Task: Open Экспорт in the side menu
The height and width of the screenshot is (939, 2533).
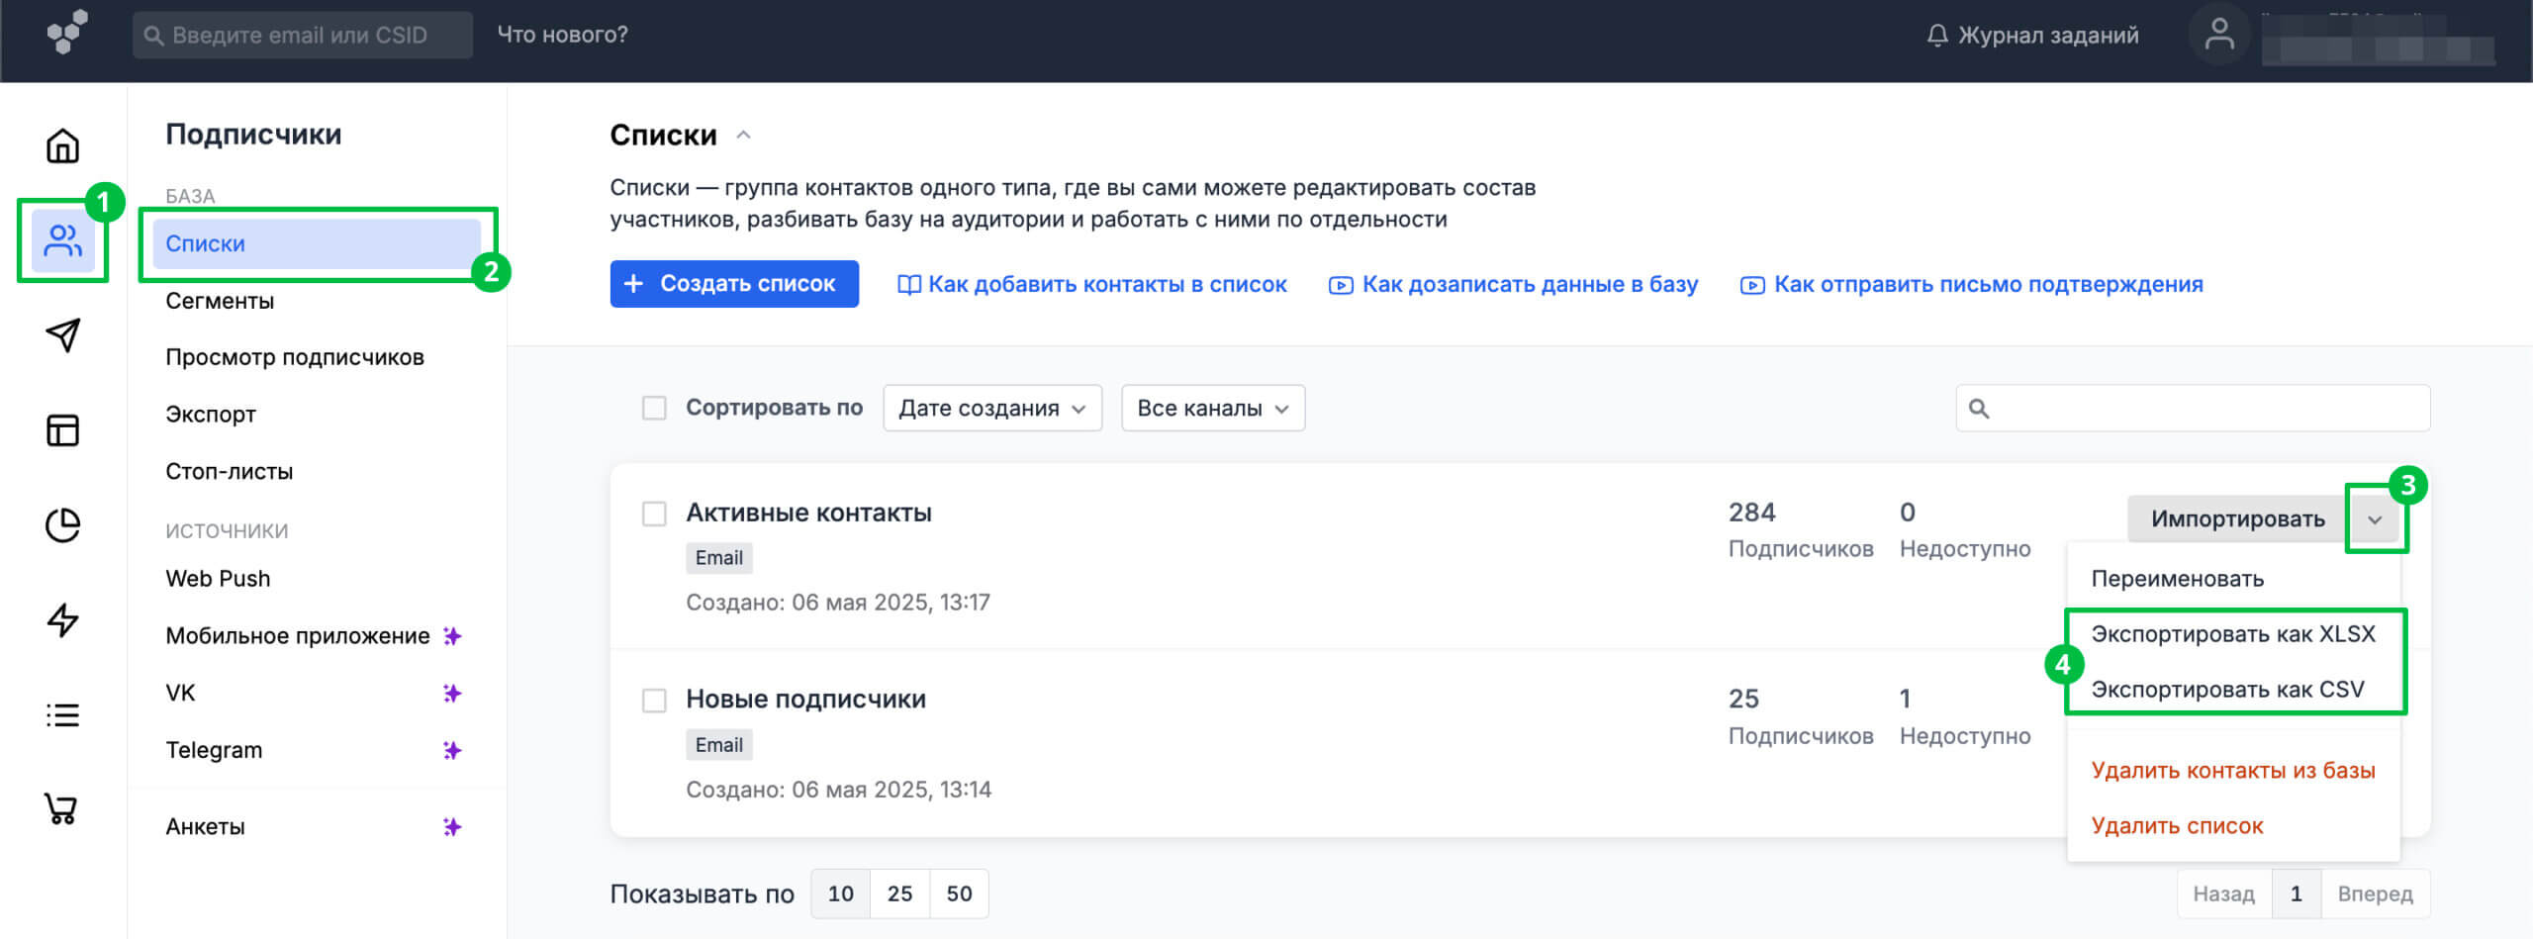Action: click(211, 415)
